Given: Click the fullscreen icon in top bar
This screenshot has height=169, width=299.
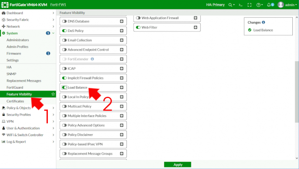Looking at the screenshot, I should tap(250, 5).
